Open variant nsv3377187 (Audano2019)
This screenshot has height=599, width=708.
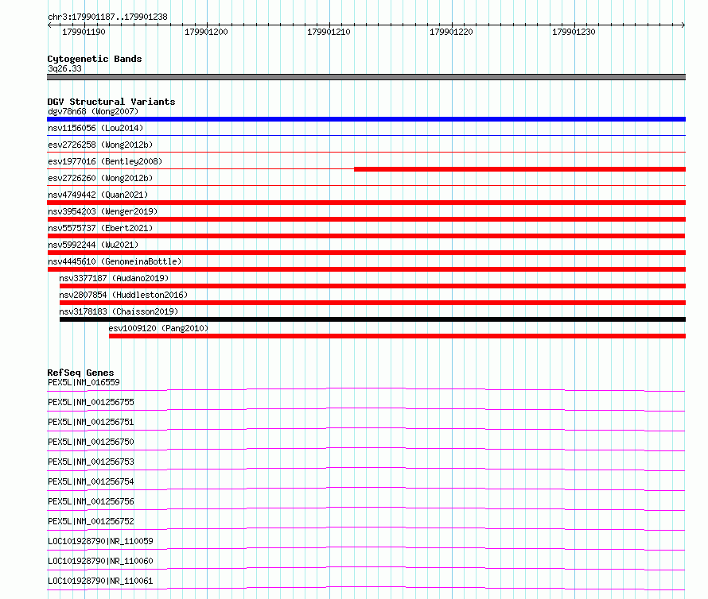(114, 278)
